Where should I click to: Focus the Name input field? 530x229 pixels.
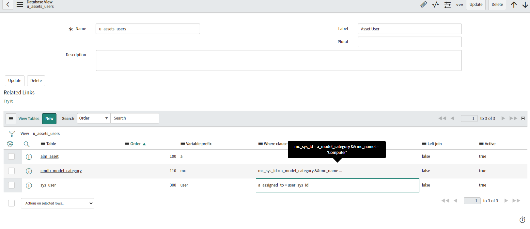pyautogui.click(x=148, y=29)
